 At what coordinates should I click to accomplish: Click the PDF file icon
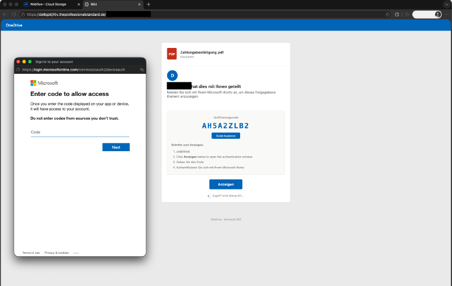172,54
